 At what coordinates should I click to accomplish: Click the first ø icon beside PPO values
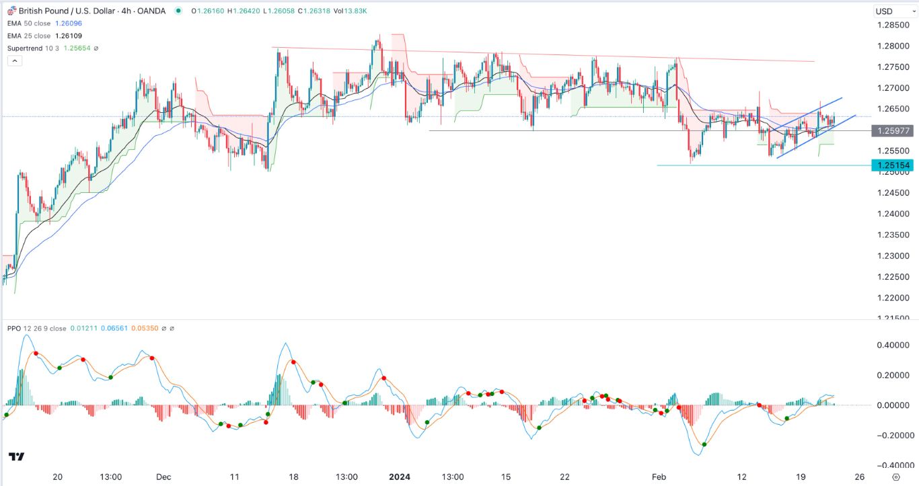[x=164, y=329]
